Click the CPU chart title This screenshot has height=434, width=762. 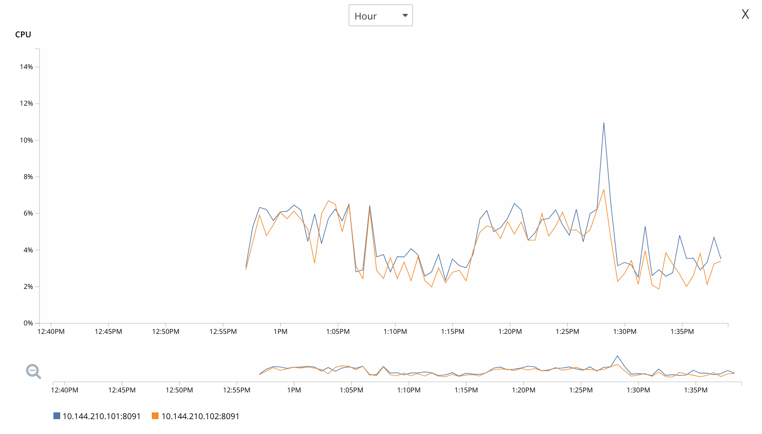(23, 34)
